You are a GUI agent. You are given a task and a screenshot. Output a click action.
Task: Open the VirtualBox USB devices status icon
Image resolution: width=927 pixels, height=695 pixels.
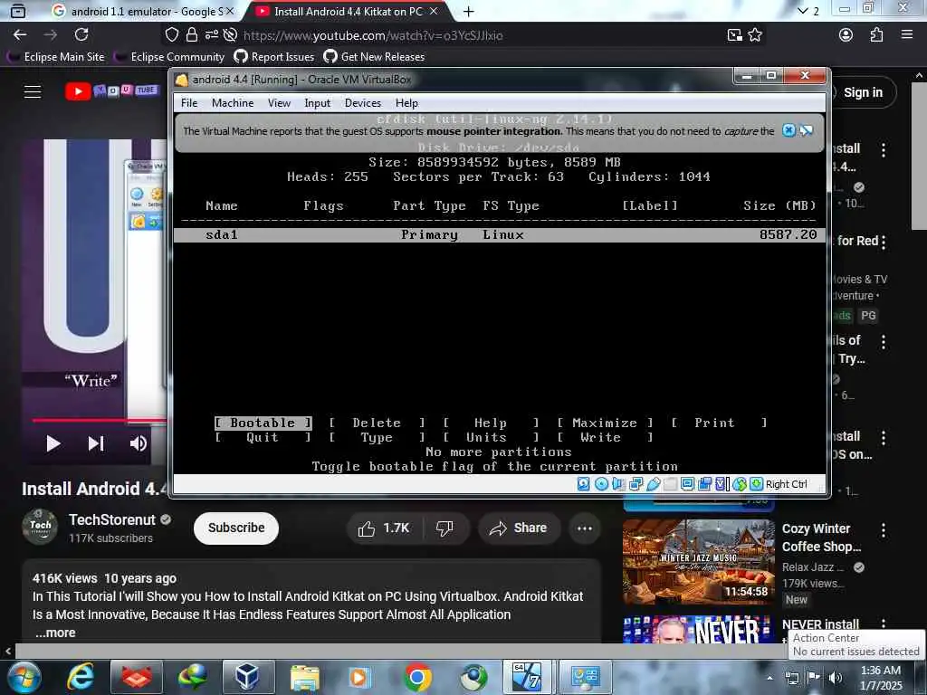pyautogui.click(x=654, y=484)
